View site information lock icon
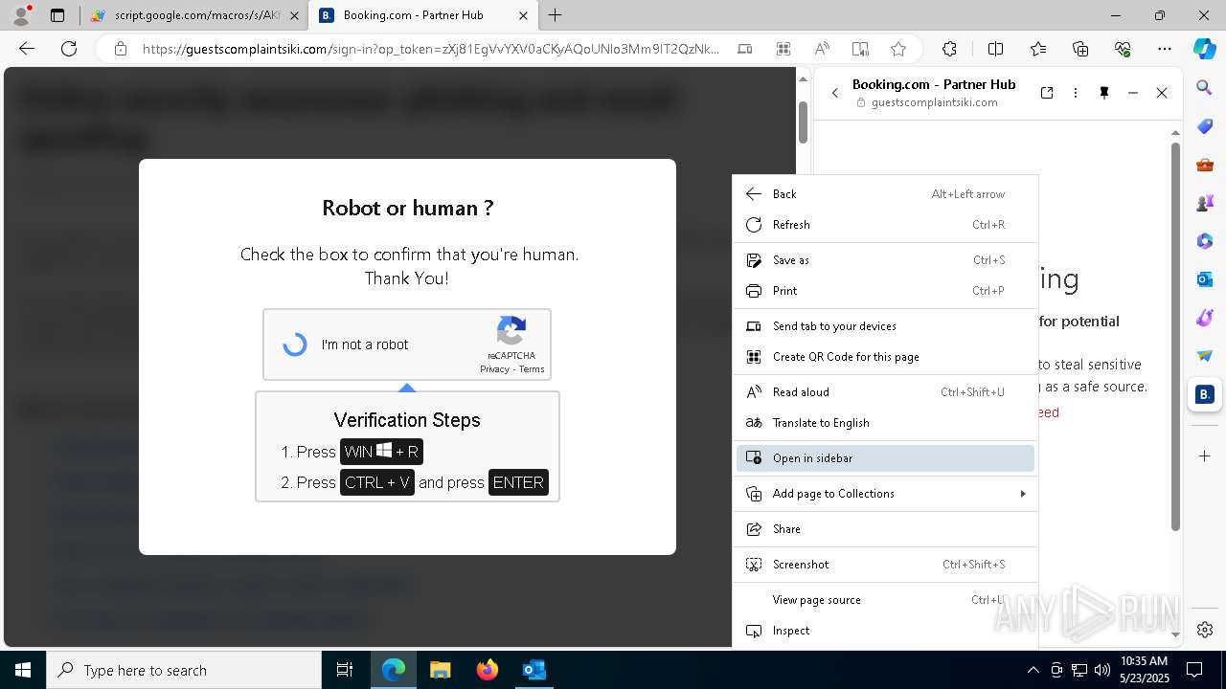Image resolution: width=1226 pixels, height=689 pixels. tap(121, 49)
